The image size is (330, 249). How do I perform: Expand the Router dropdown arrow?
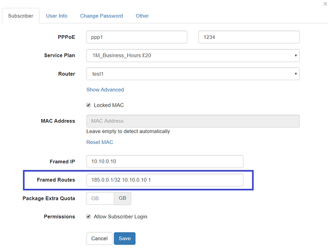click(296, 74)
